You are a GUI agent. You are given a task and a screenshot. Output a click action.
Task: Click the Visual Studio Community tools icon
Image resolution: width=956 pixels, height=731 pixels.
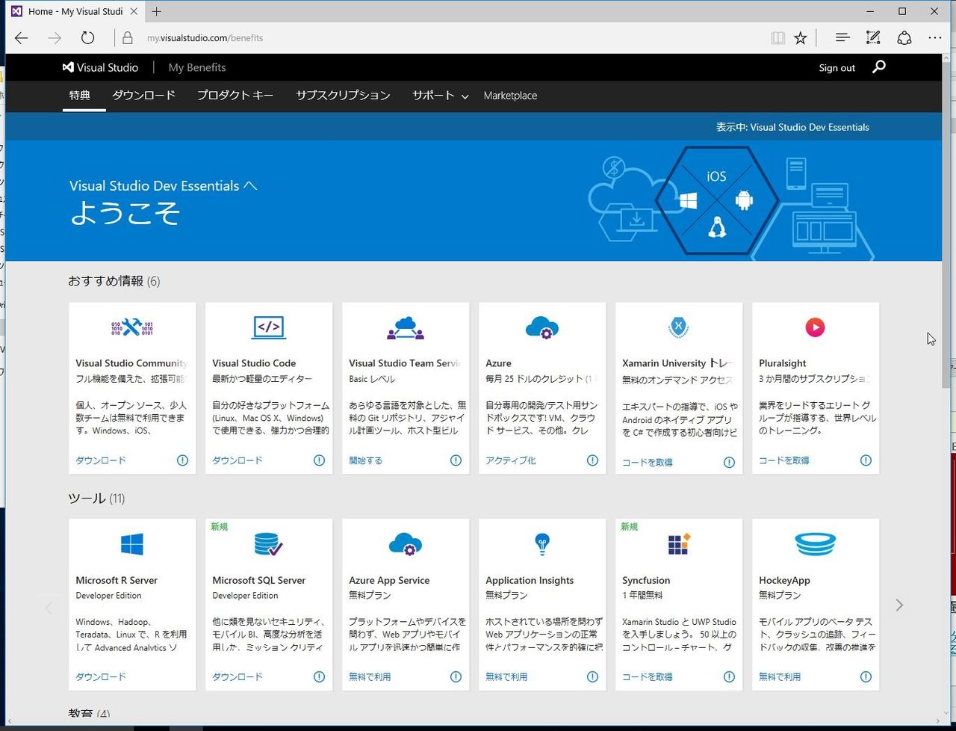tap(132, 327)
